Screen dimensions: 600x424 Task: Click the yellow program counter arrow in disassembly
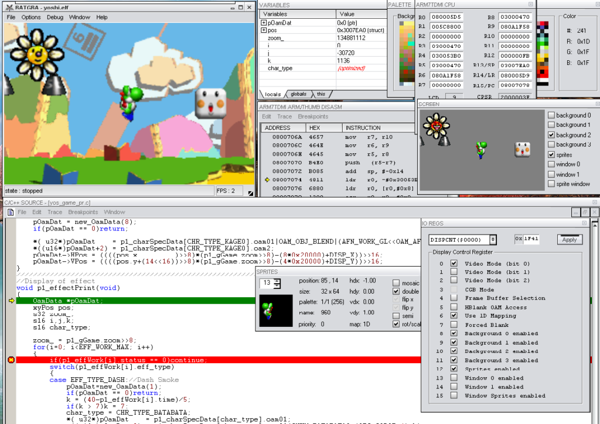click(x=267, y=180)
